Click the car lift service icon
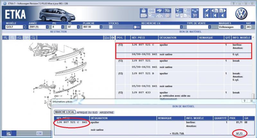 (x=159, y=16)
